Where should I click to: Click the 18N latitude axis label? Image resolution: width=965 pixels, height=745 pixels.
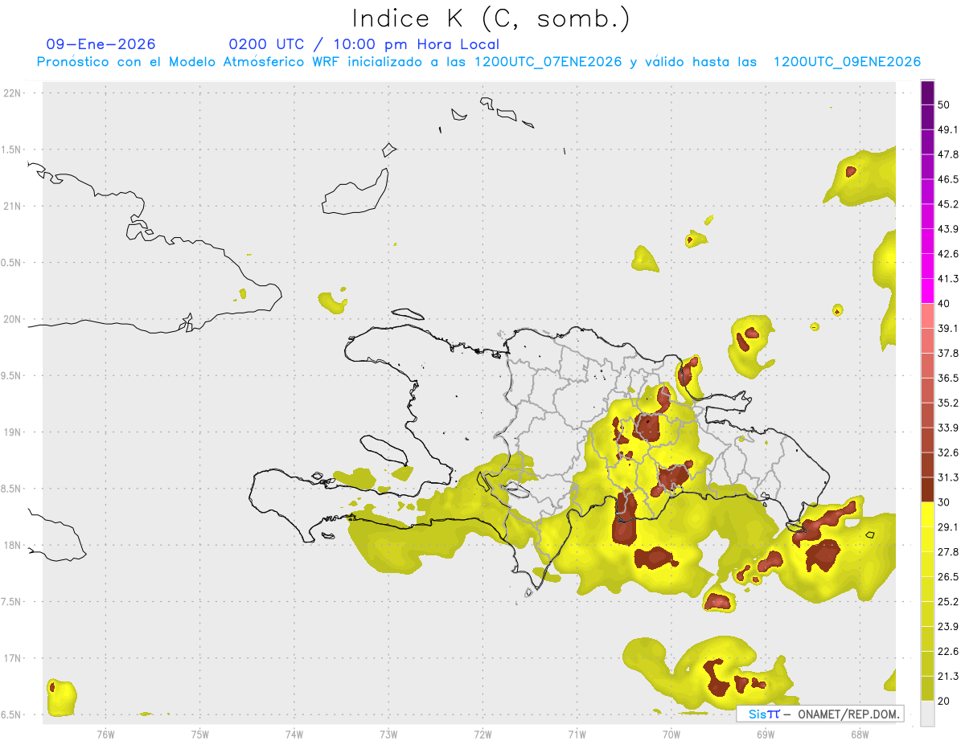[13, 545]
